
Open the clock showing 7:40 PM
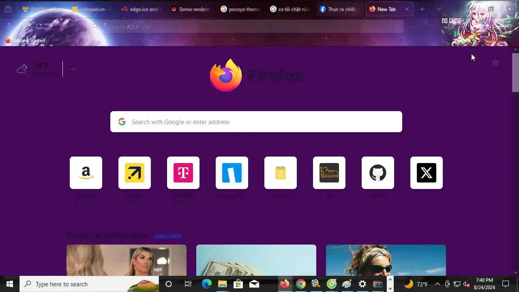485,284
